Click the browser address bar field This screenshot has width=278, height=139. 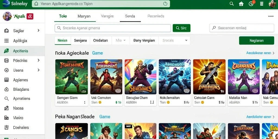pyautogui.click(x=101, y=4)
